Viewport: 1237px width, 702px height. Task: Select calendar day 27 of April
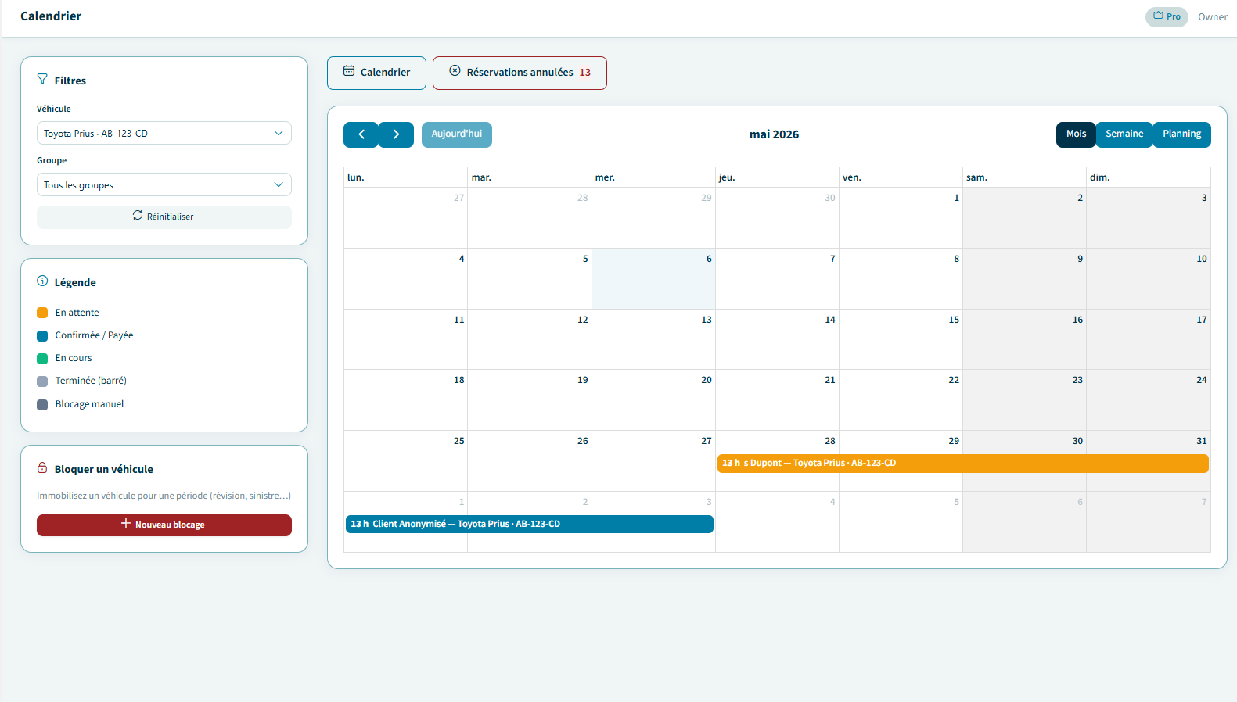(406, 217)
